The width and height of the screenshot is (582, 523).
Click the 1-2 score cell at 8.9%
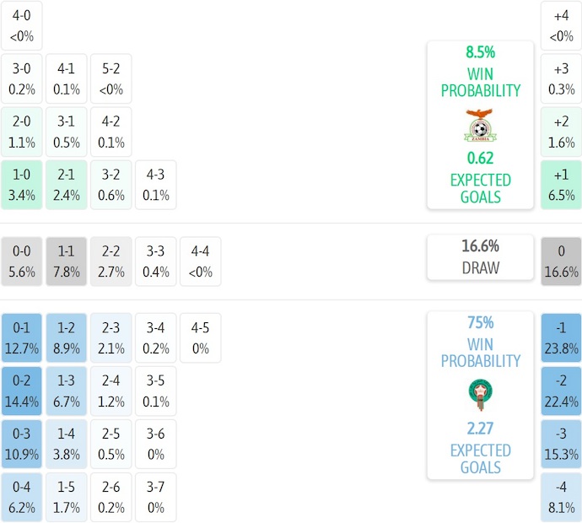[67, 337]
